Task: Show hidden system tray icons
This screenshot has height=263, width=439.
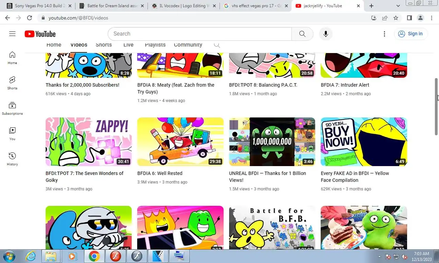Action: (379, 256)
